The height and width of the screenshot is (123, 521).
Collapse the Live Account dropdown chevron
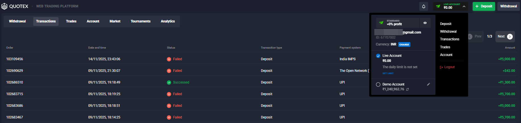pyautogui.click(x=464, y=6)
